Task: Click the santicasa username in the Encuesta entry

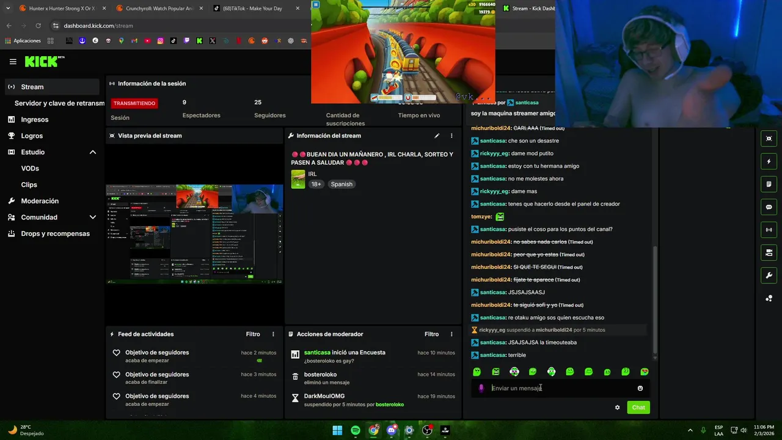Action: [x=317, y=353]
